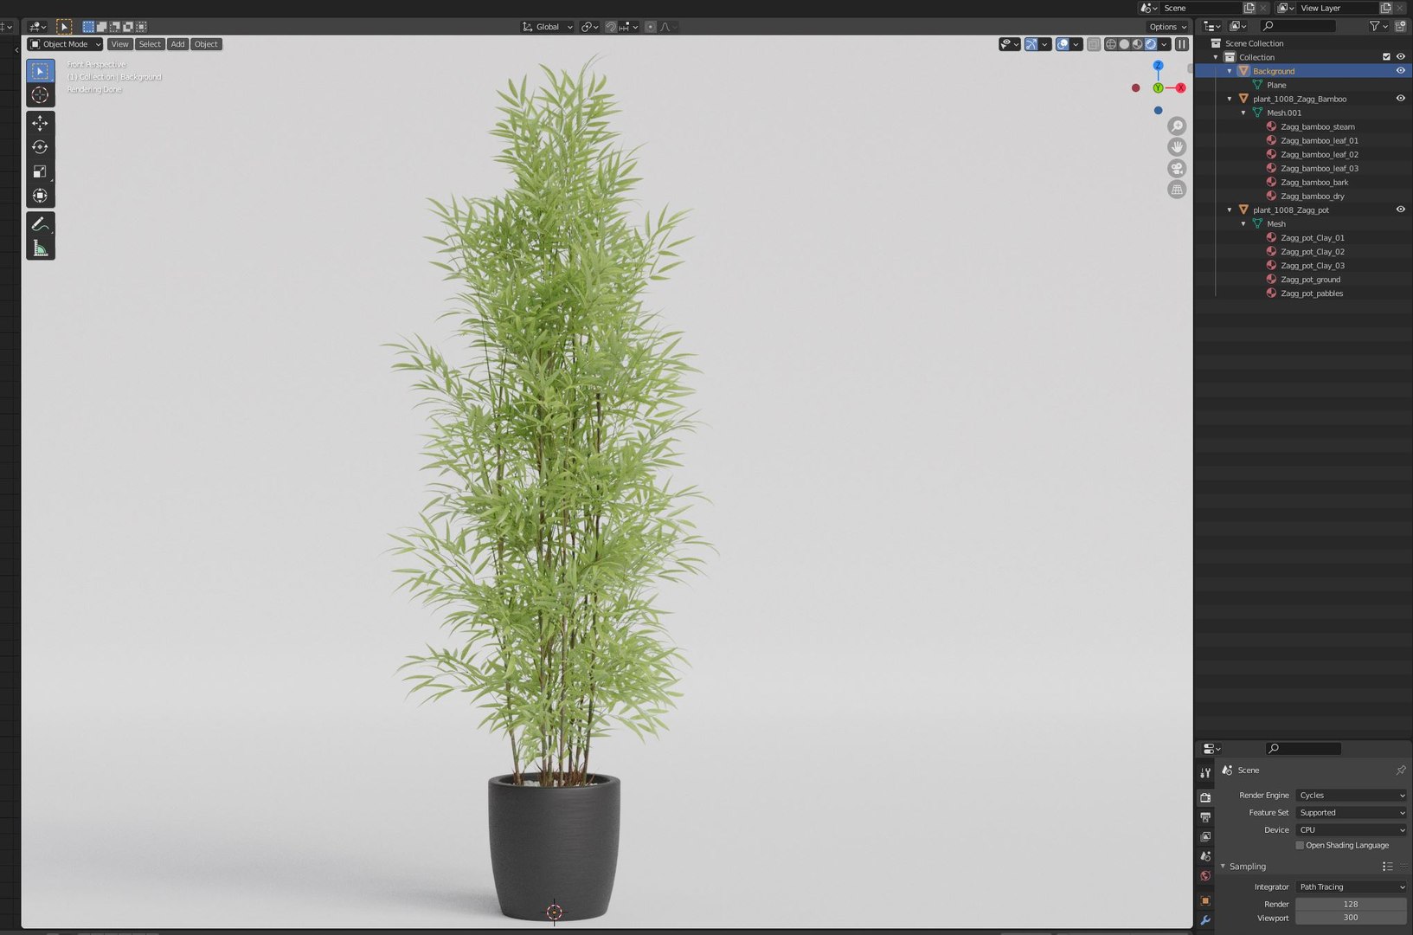Collapse the Mesh.001 tree item
This screenshot has height=935, width=1413.
pos(1243,113)
